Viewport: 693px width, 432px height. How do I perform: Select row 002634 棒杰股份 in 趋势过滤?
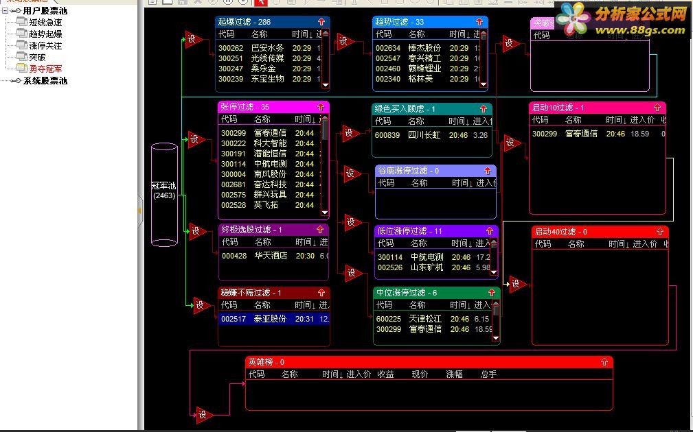tap(427, 47)
